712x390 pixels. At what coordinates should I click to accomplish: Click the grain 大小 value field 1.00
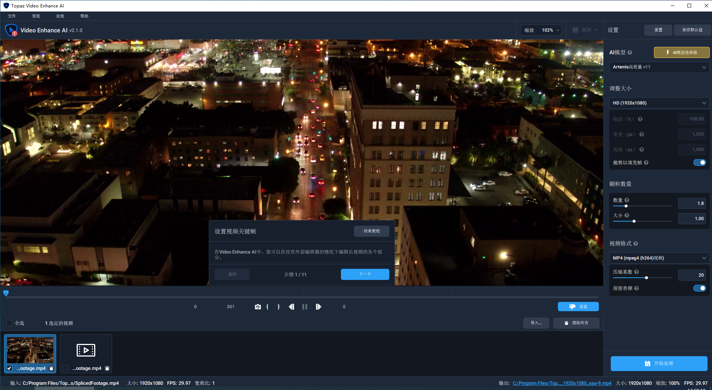[692, 219]
